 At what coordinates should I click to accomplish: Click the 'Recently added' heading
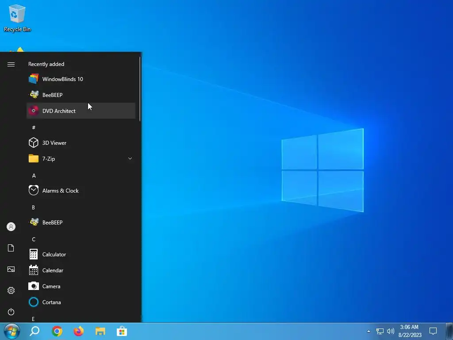pos(46,64)
